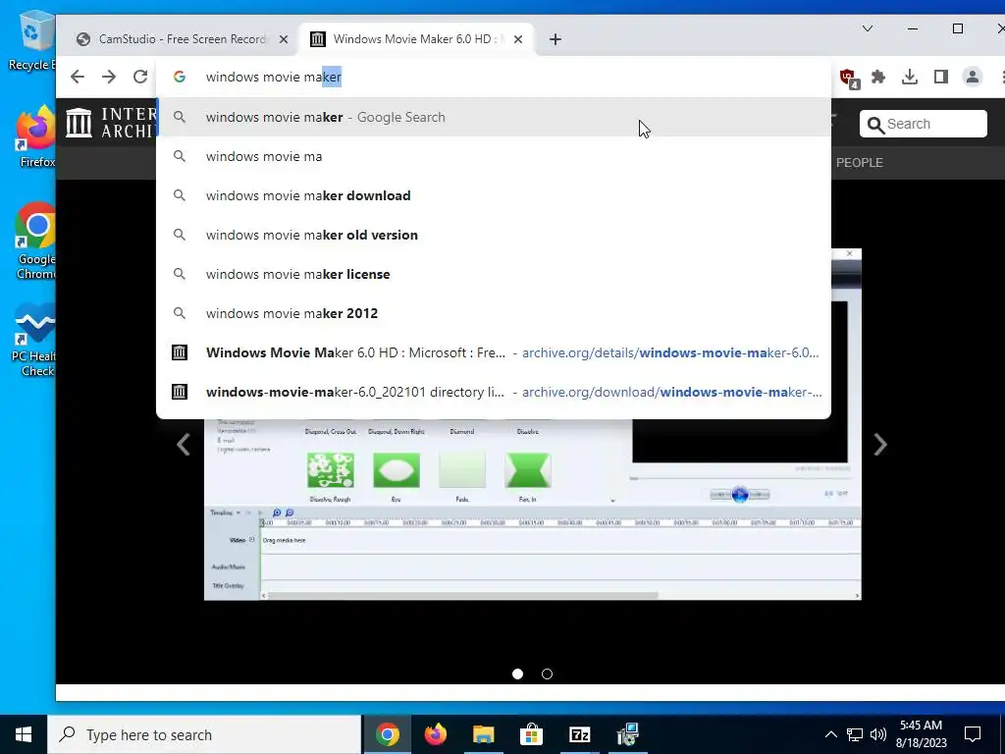
Task: Open the PC Health Check desktop shortcut
Action: 35,340
